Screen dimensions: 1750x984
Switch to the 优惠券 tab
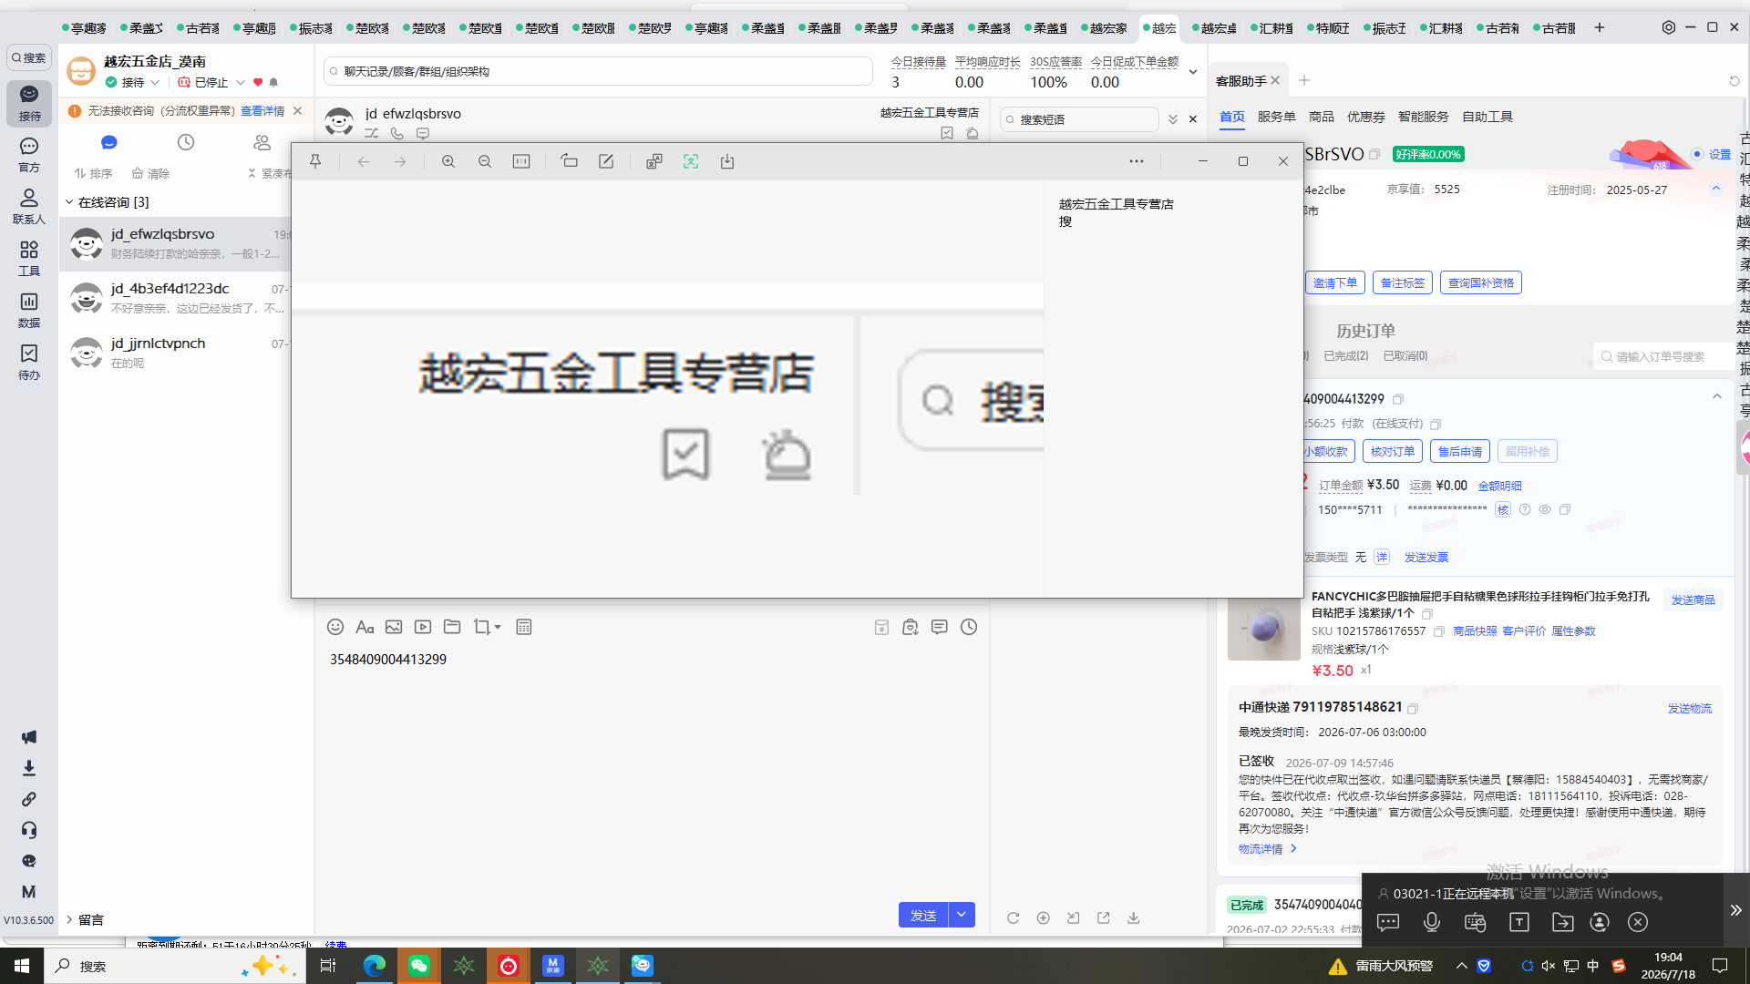1366,117
